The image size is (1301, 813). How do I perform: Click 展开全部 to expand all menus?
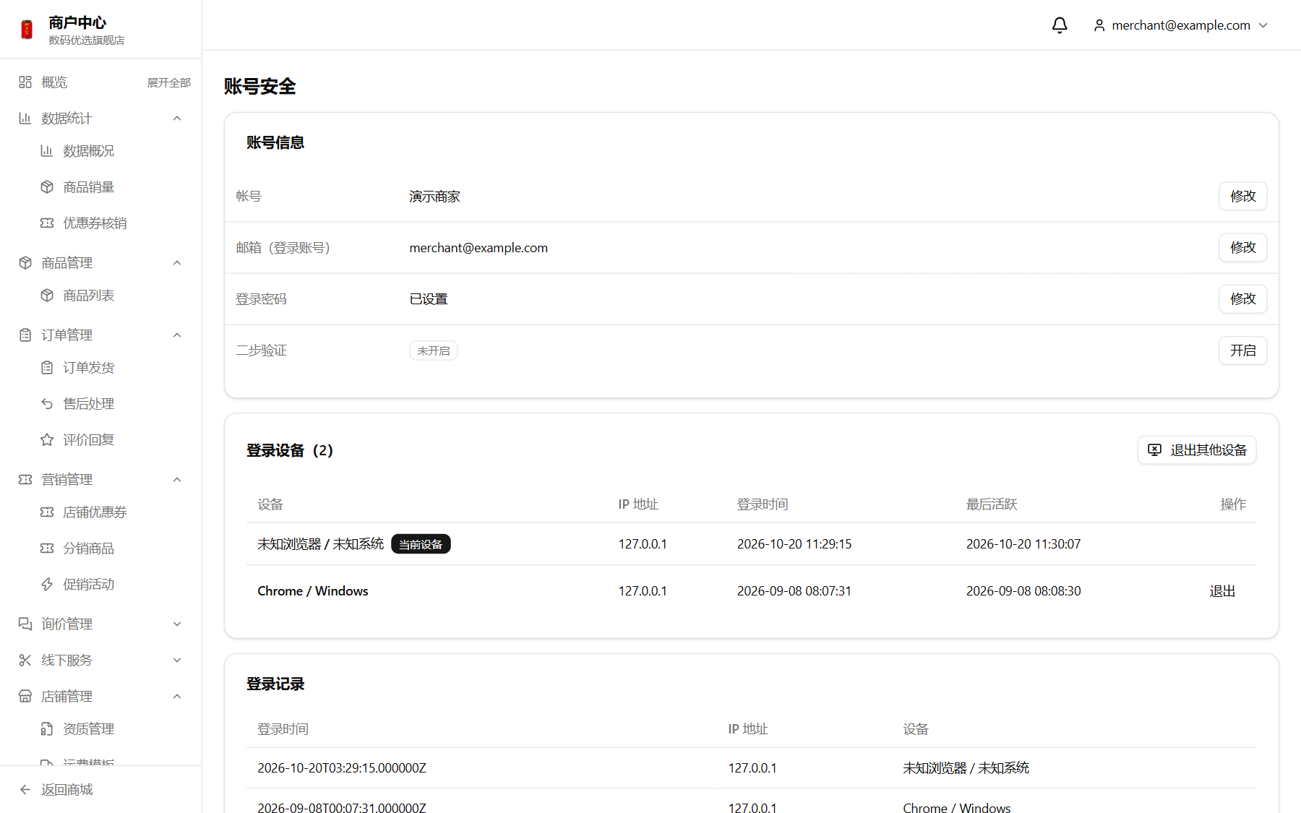coord(169,83)
